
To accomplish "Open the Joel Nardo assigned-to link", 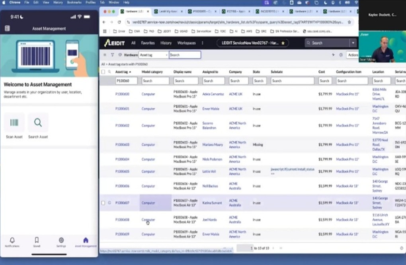I will coord(211,220).
